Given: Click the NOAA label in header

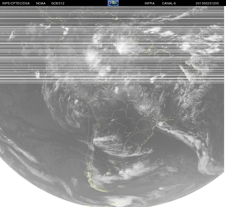Looking at the screenshot, I should pos(41,3).
